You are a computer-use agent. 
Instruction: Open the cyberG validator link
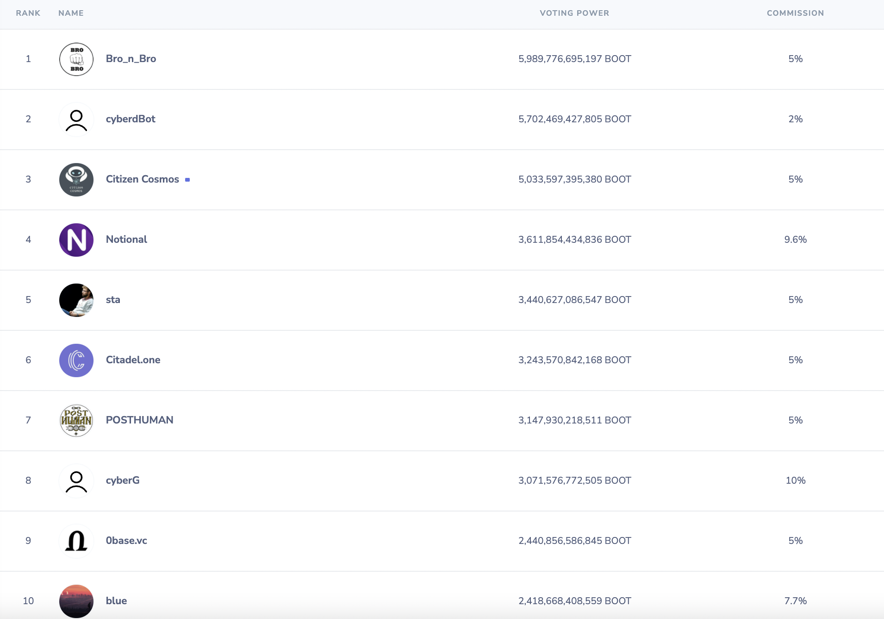click(x=123, y=480)
